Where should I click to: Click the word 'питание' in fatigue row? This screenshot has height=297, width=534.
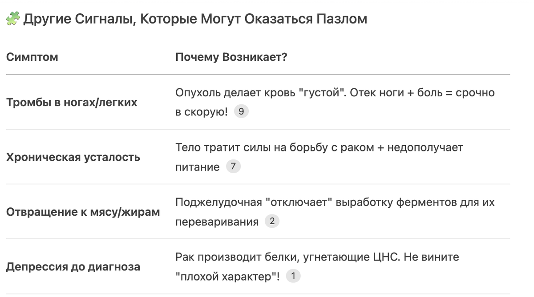tap(198, 167)
